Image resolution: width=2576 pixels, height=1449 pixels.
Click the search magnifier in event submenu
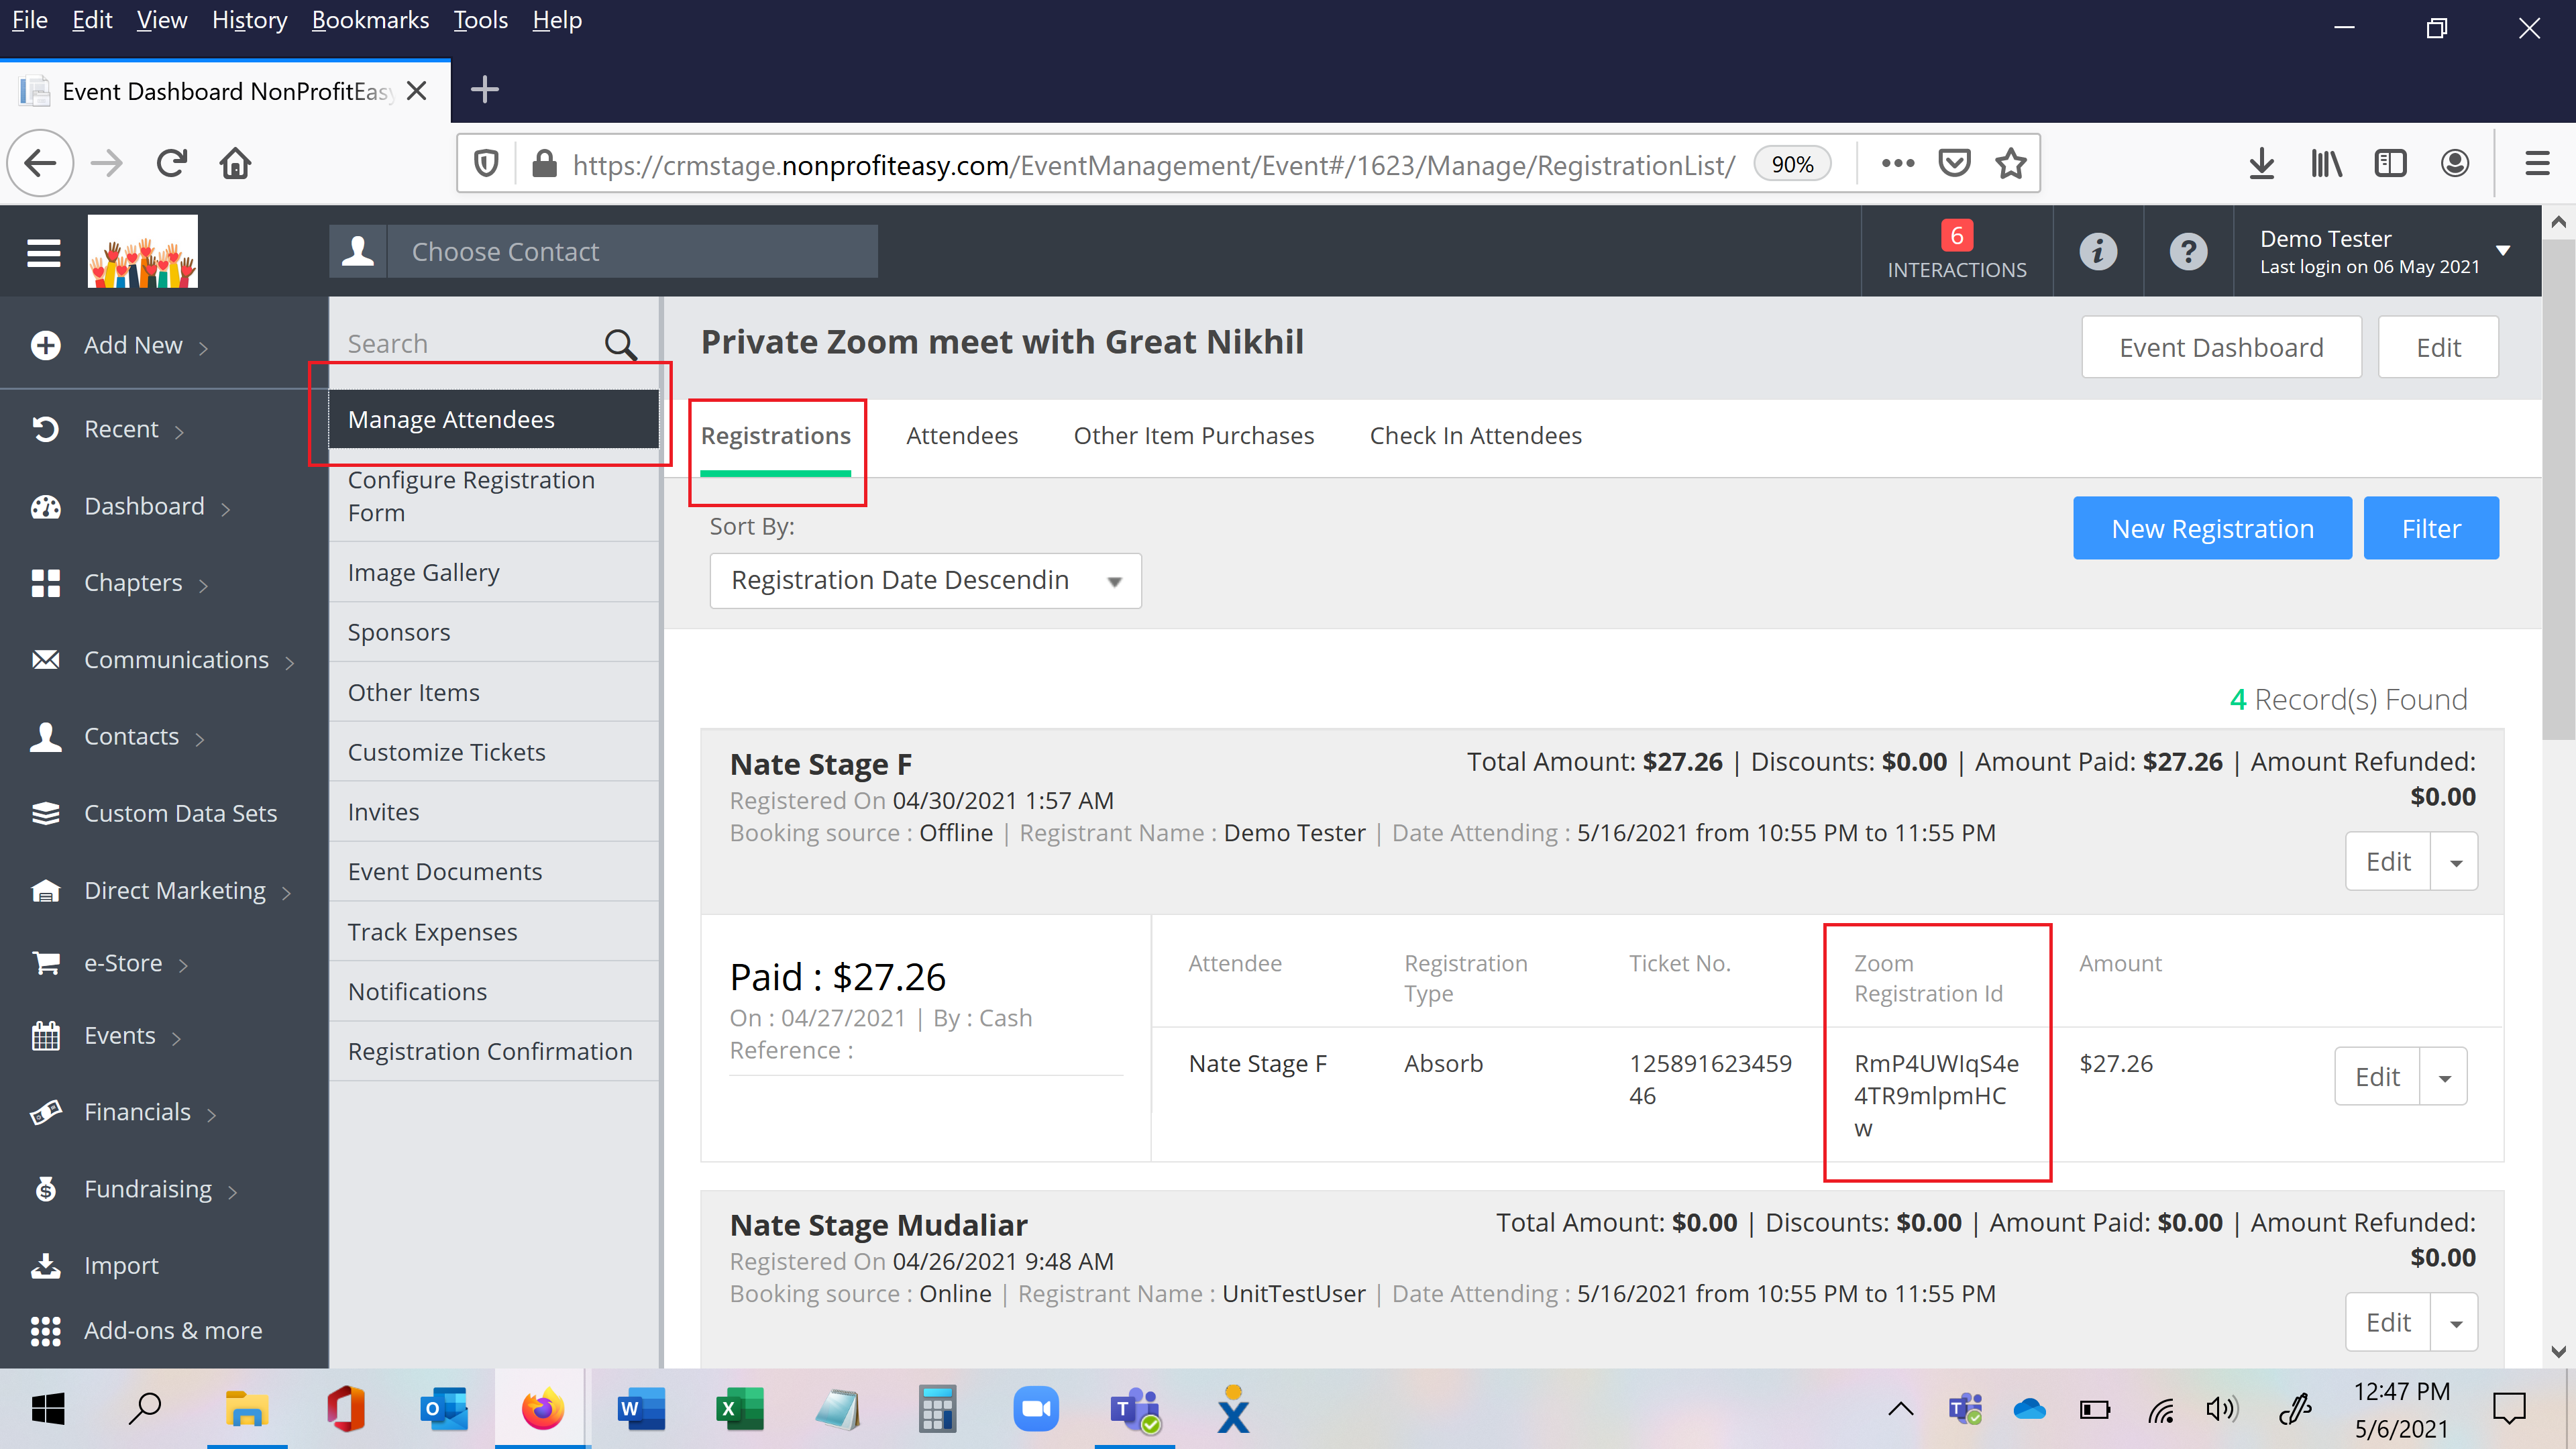[x=621, y=345]
